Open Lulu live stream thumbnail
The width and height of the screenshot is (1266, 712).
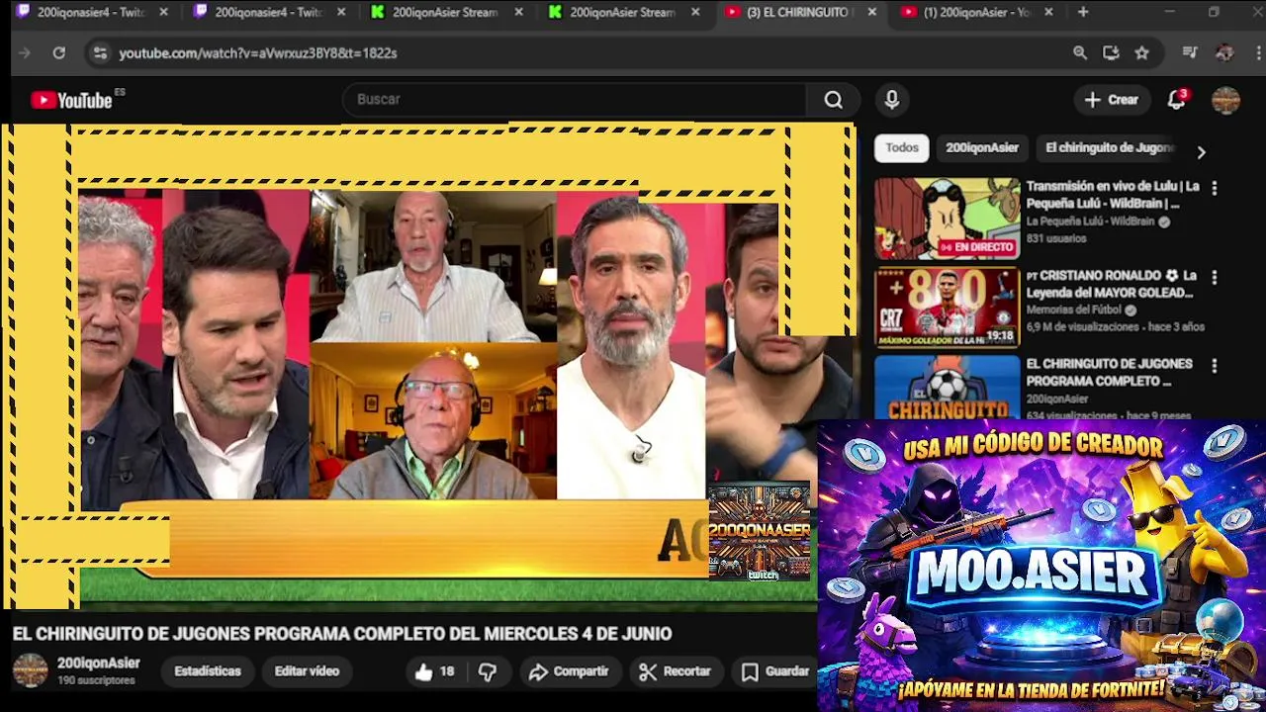point(947,219)
